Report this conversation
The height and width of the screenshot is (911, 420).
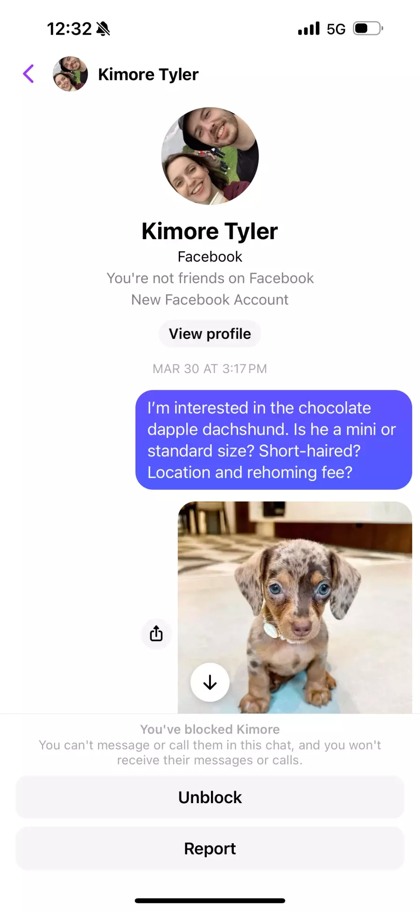tap(210, 848)
